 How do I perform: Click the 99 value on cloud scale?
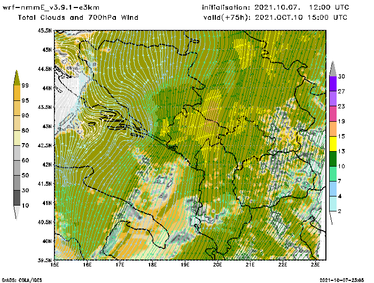[25, 85]
